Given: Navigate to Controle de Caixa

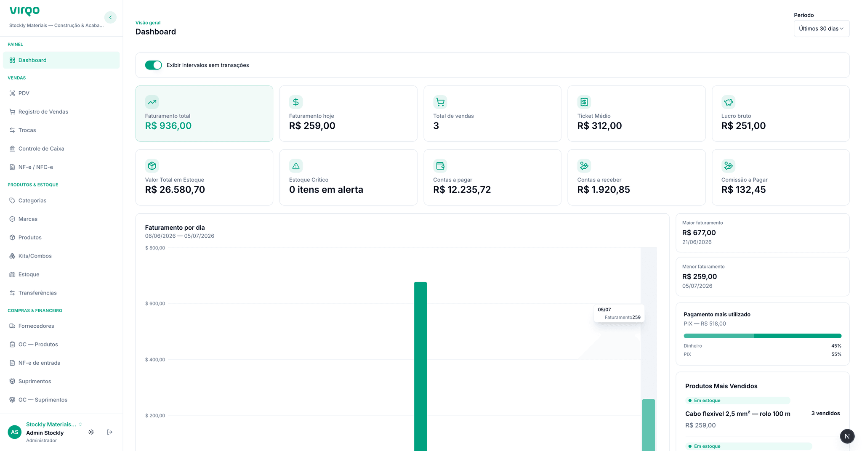Looking at the screenshot, I should (61, 149).
